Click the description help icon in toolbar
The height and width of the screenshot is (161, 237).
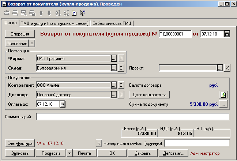click(74, 13)
